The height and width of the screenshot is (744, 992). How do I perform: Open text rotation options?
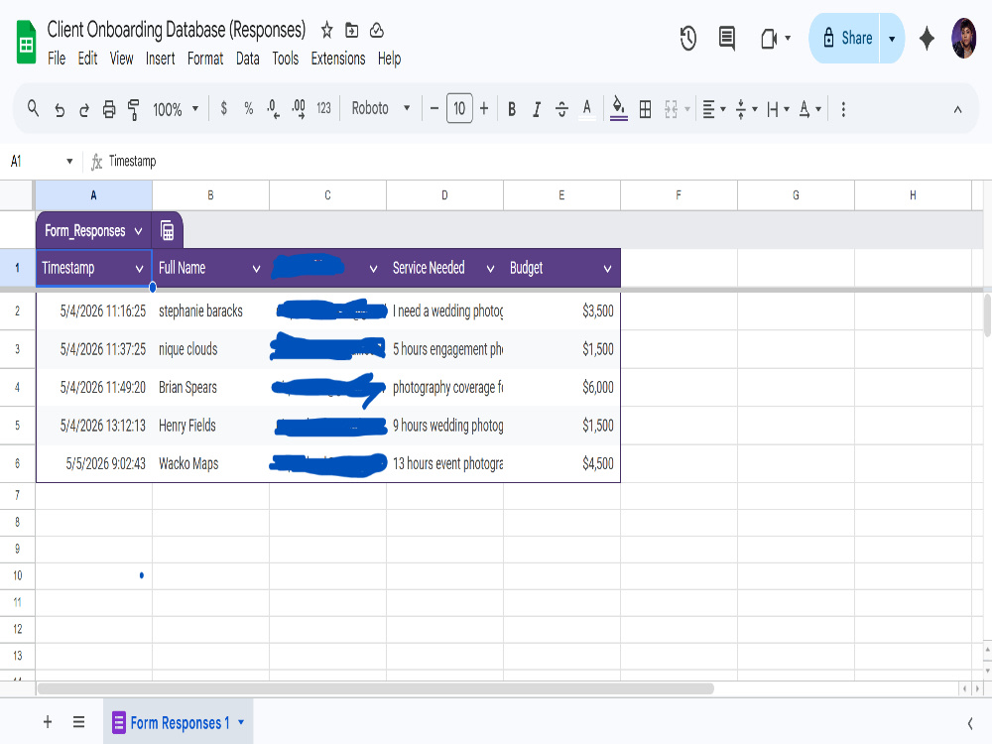pos(809,109)
